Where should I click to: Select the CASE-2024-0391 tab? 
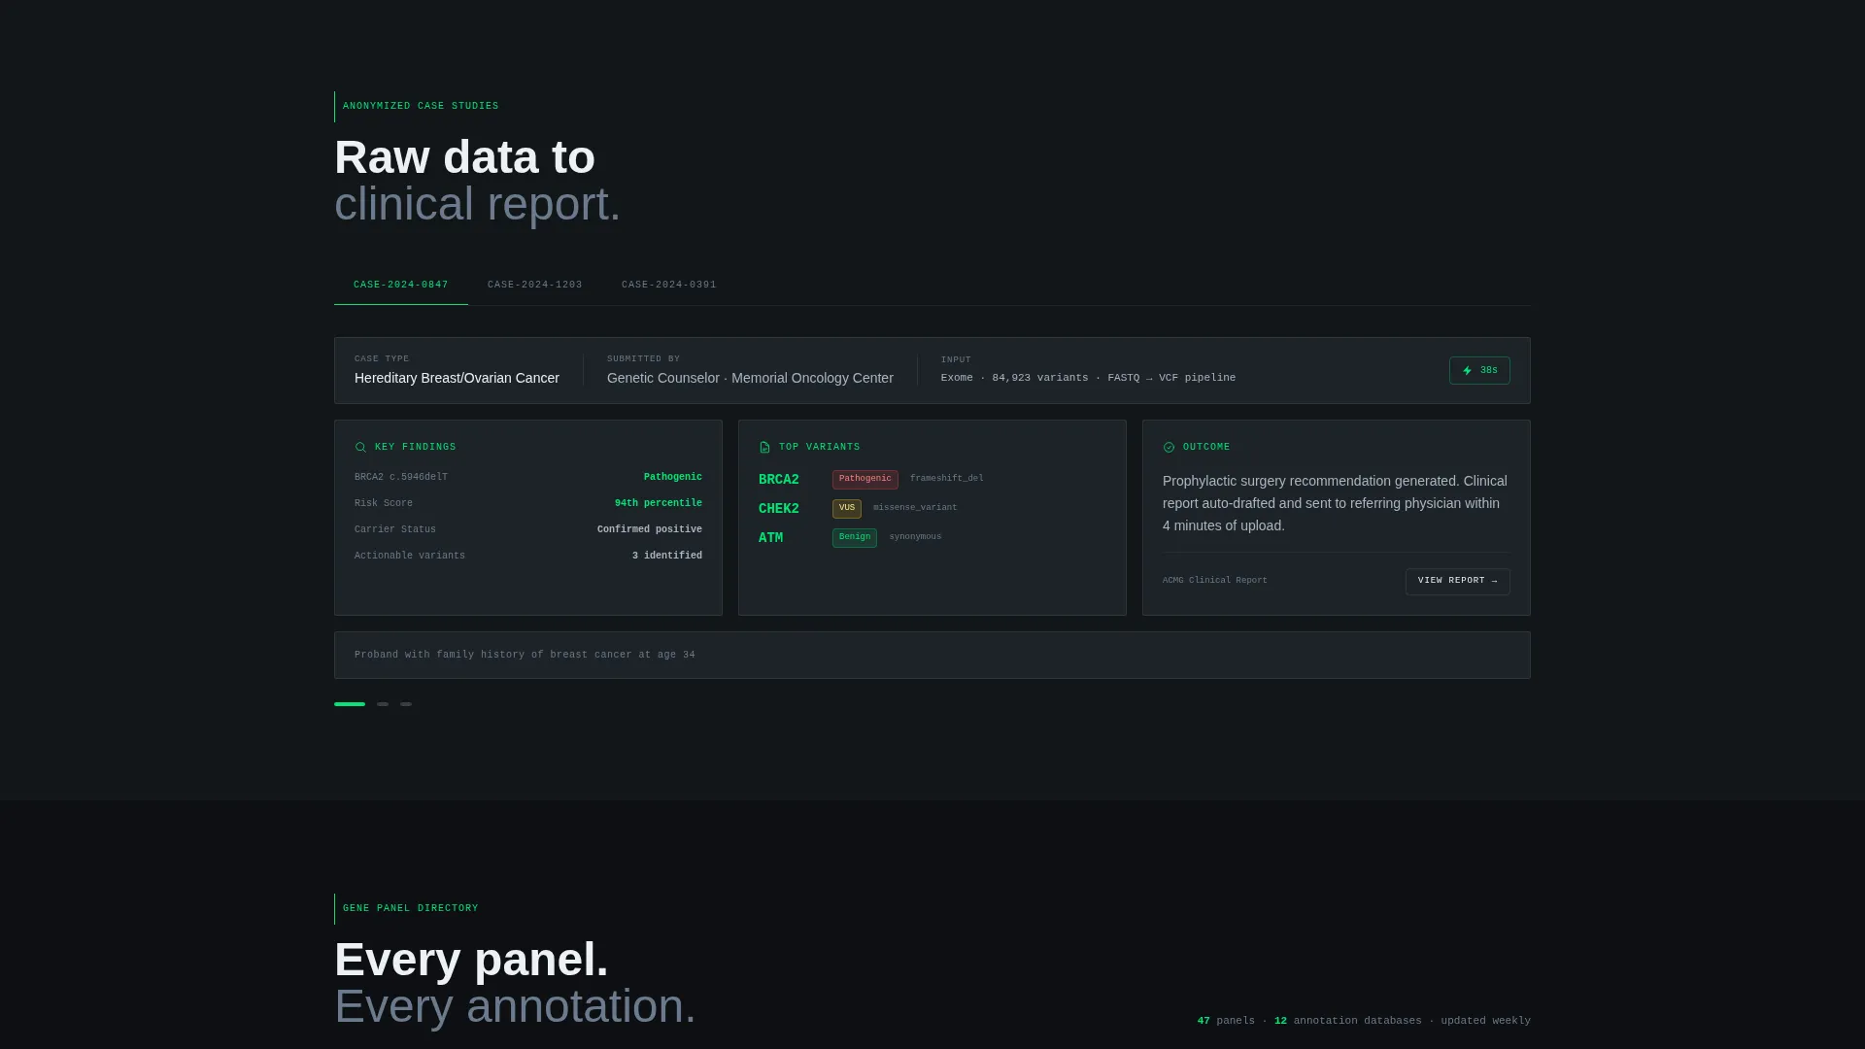click(x=668, y=285)
